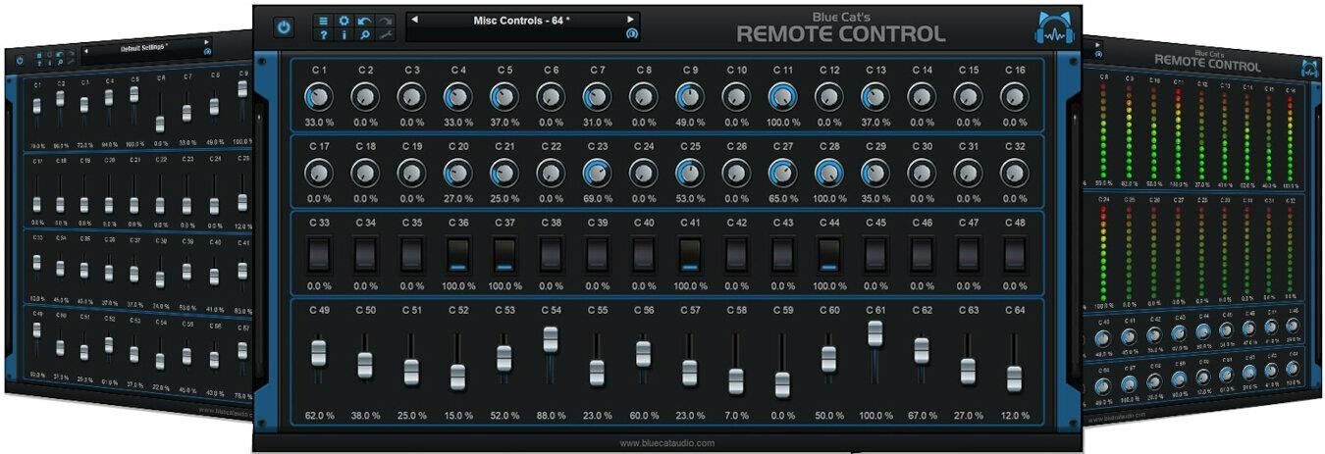This screenshot has width=1325, height=454.
Task: Open the www.bluecataudio.com link
Action: pos(666,443)
